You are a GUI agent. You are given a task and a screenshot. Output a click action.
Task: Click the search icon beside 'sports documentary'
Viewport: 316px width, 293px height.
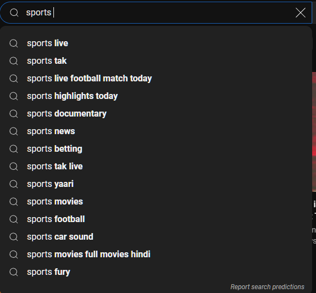coord(14,114)
